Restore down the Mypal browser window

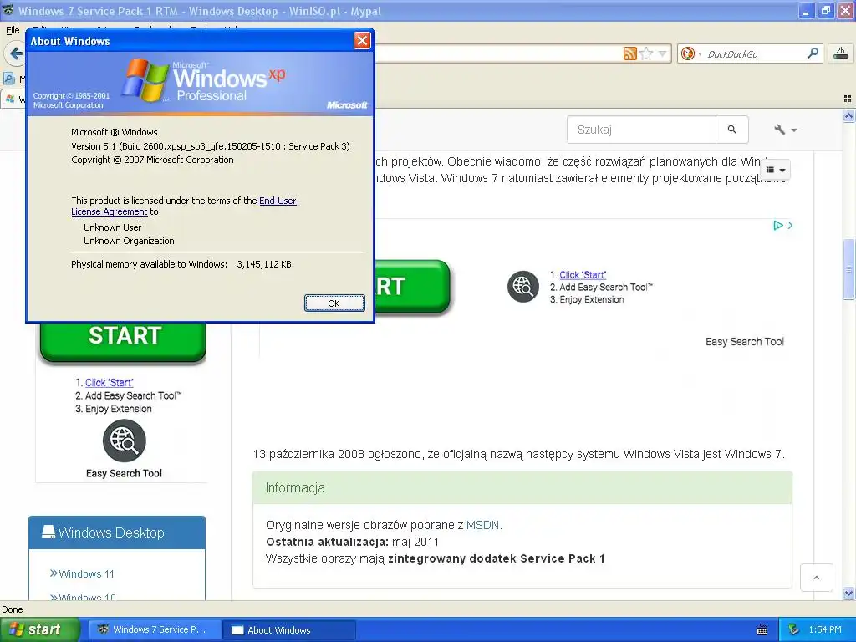point(825,10)
